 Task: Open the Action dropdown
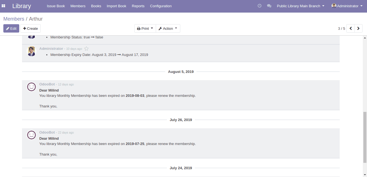point(168,28)
